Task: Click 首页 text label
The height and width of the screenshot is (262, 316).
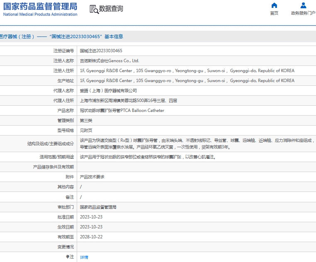Action: pos(274,13)
